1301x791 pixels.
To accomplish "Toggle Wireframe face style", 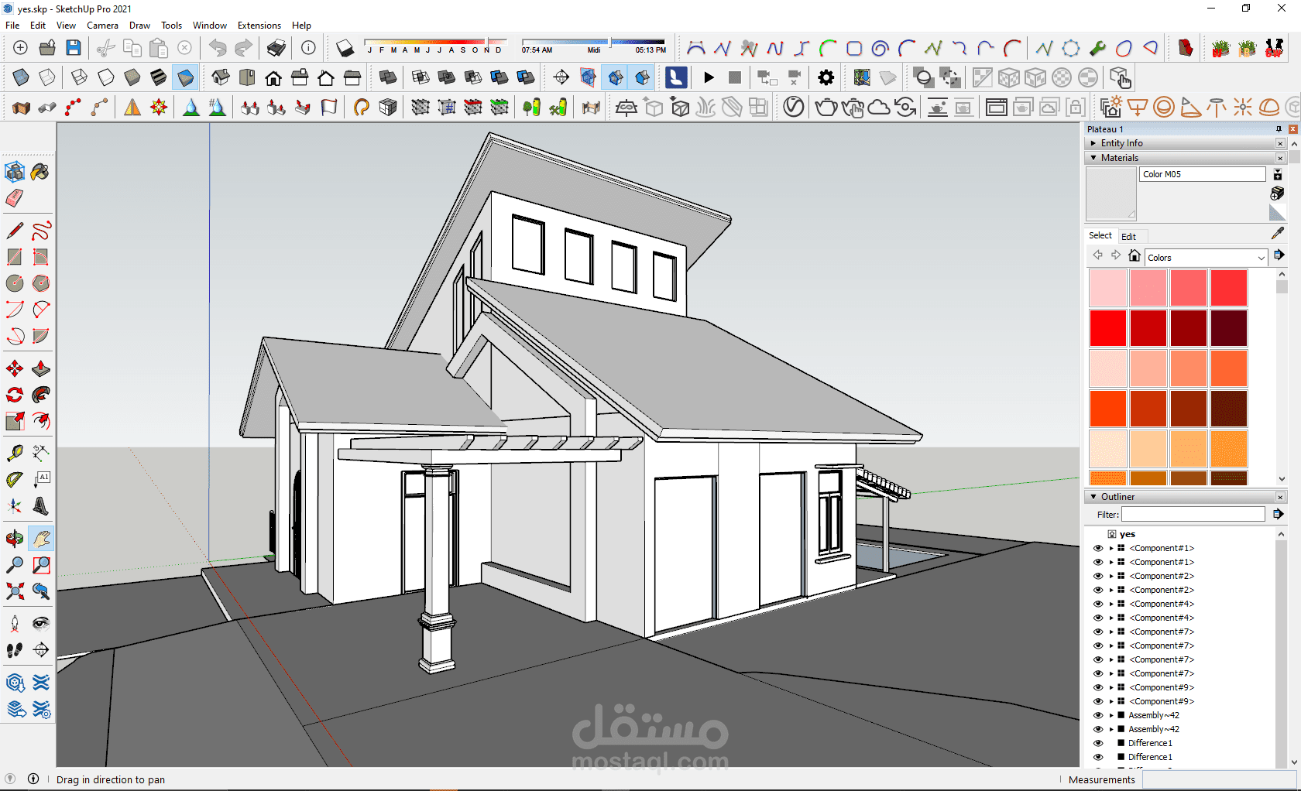I will tap(79, 77).
